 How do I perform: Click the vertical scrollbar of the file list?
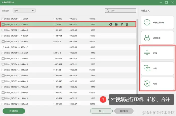click(x=137, y=57)
